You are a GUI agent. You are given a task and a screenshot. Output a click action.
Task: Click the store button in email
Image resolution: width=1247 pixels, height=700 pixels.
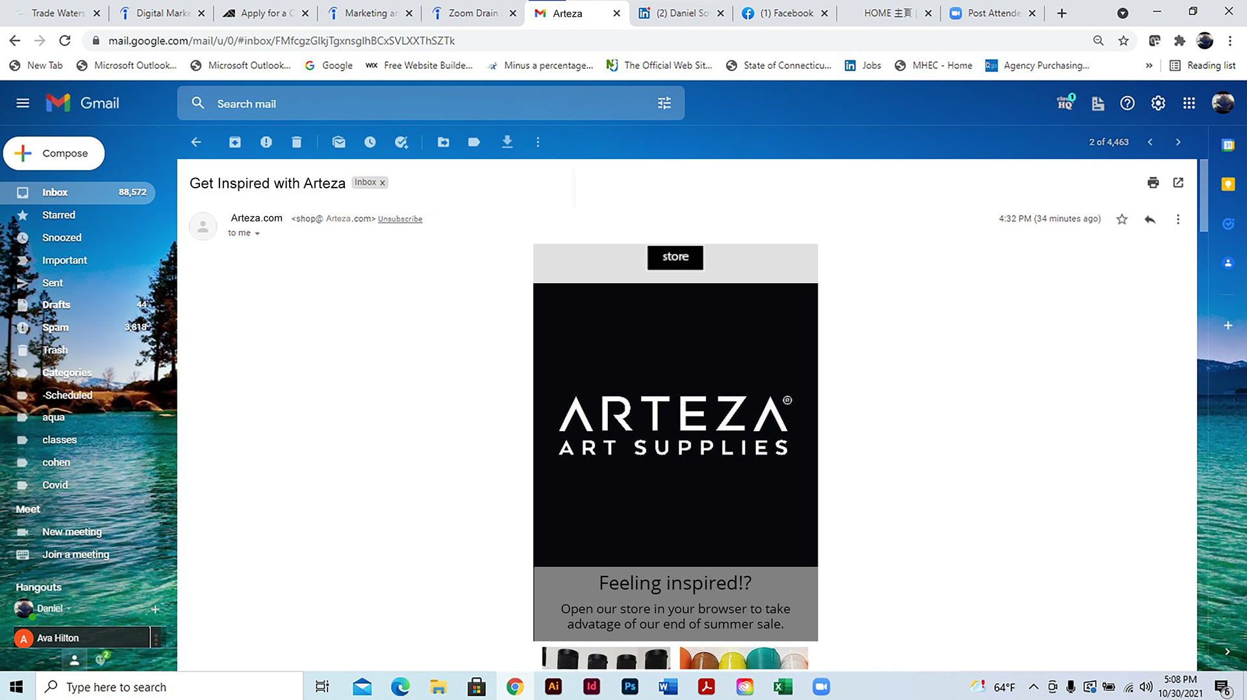point(675,257)
